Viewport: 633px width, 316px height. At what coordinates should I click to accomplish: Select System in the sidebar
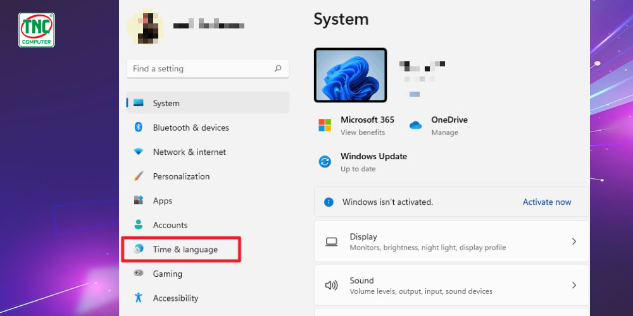208,103
